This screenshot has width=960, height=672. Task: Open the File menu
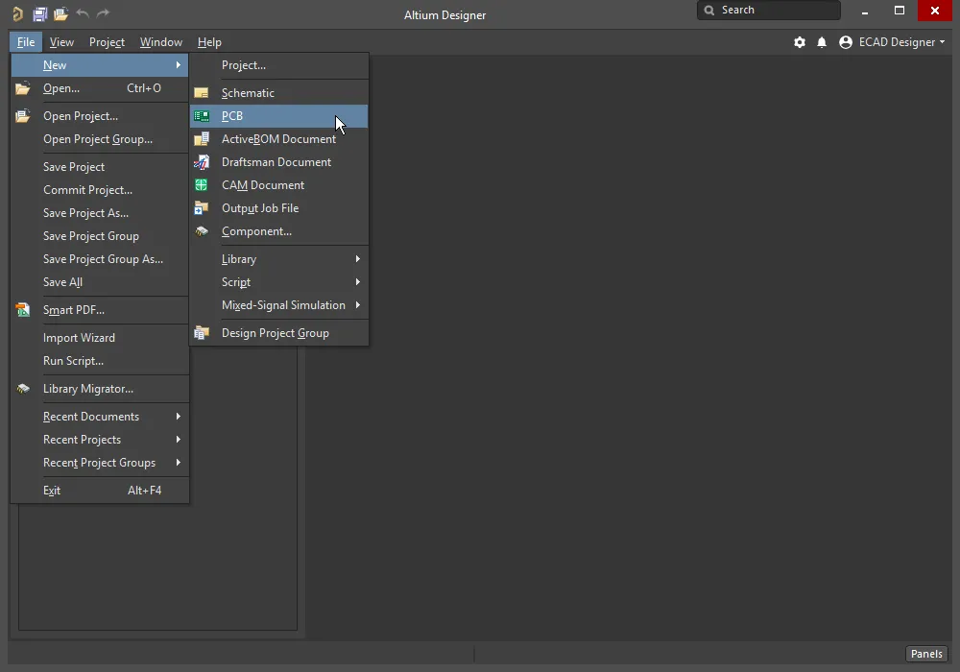26,42
